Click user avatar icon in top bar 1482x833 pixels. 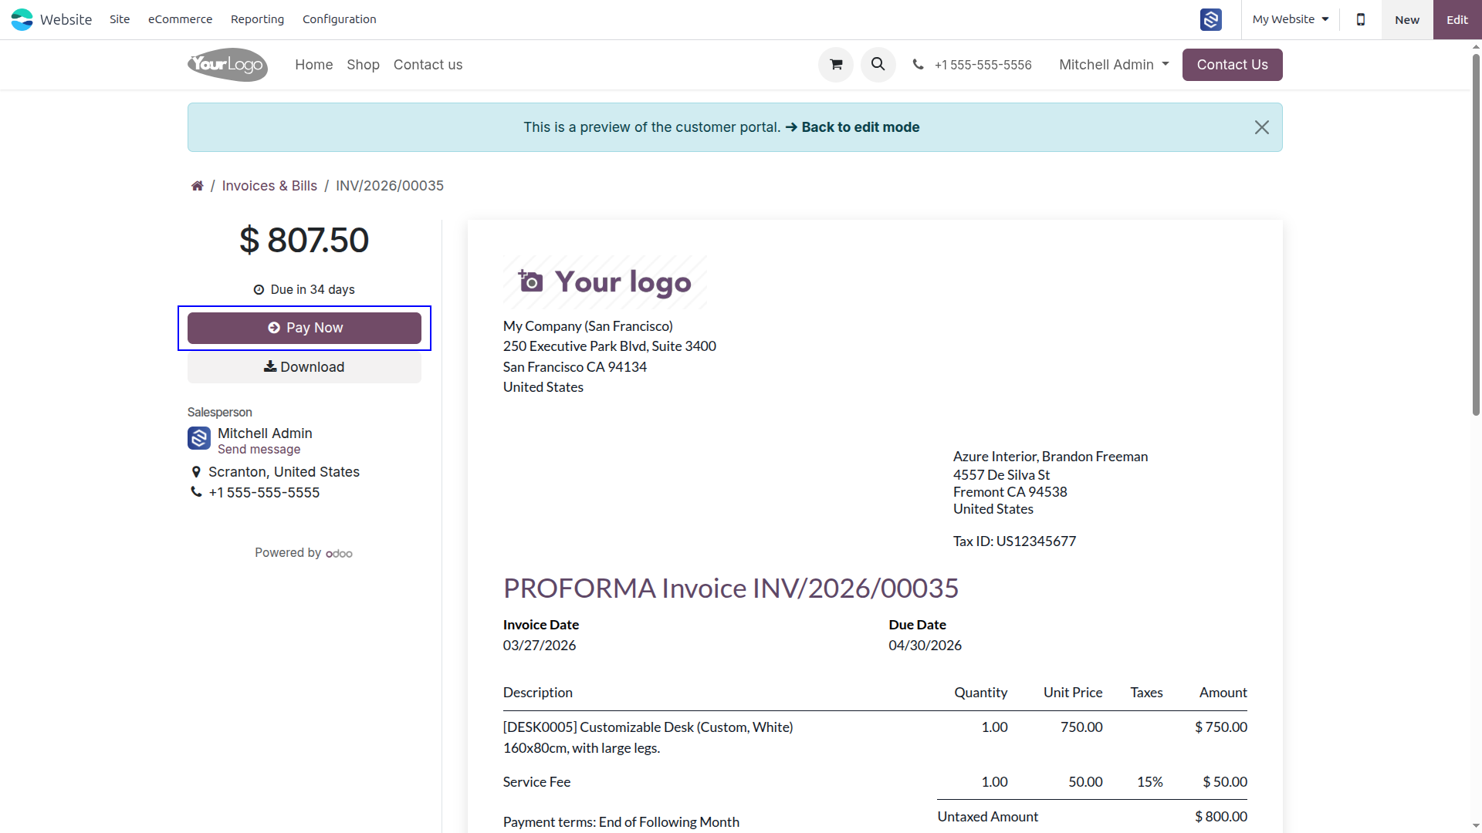pos(1211,19)
